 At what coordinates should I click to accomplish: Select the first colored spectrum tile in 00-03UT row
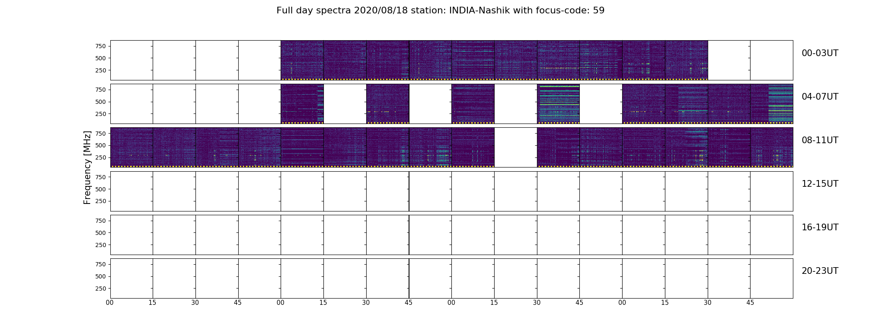(302, 60)
